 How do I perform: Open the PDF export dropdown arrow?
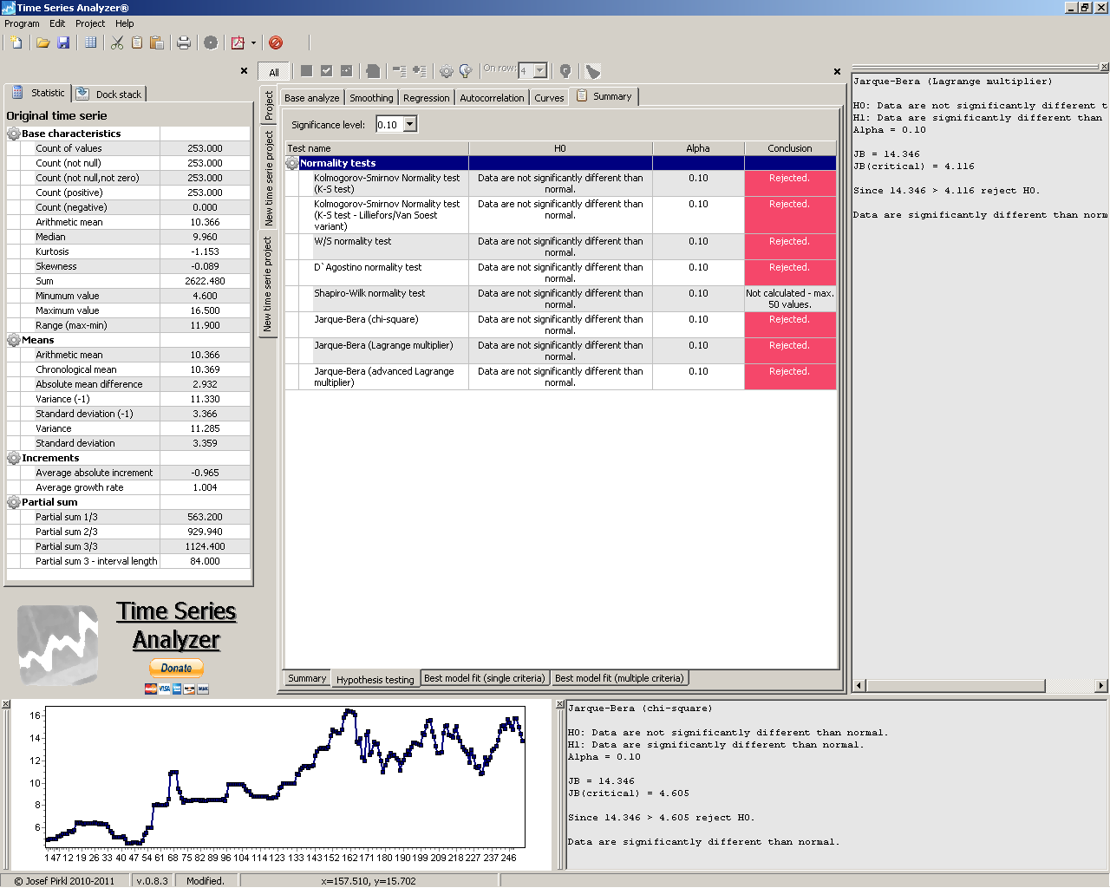pyautogui.click(x=253, y=42)
